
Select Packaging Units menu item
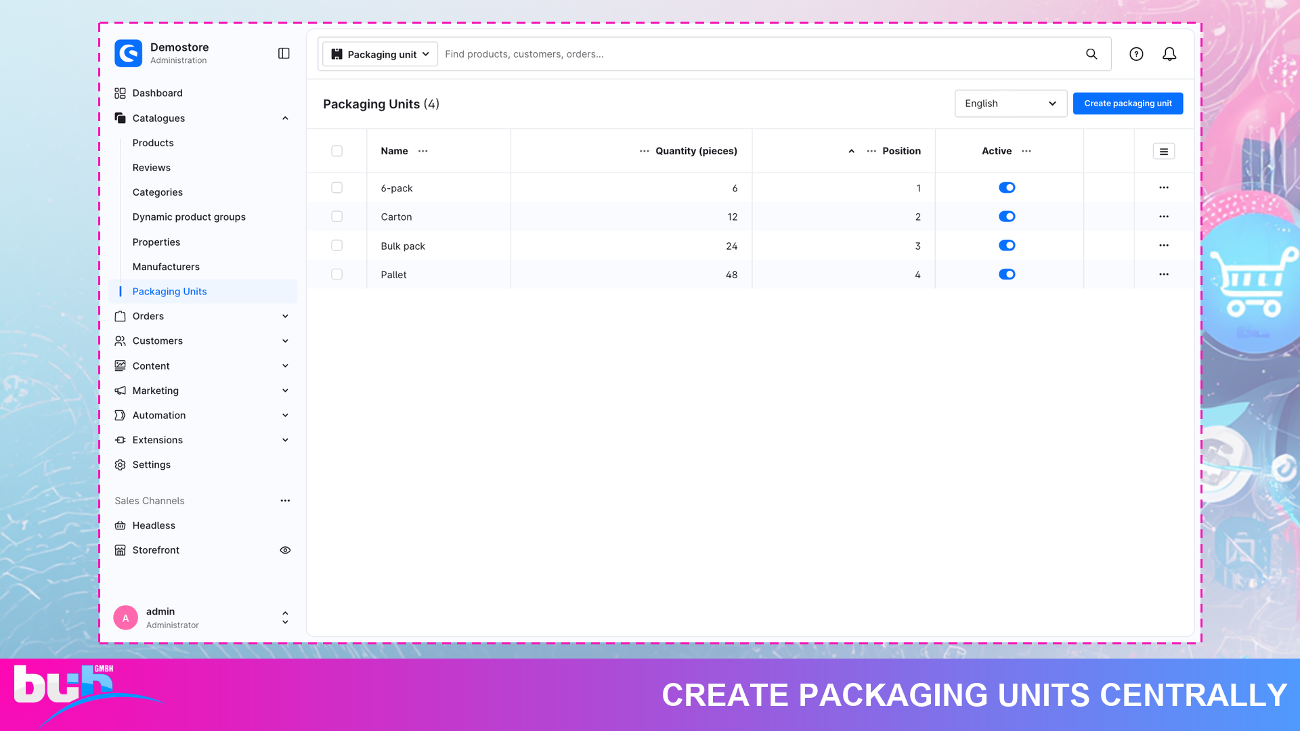coord(203,292)
